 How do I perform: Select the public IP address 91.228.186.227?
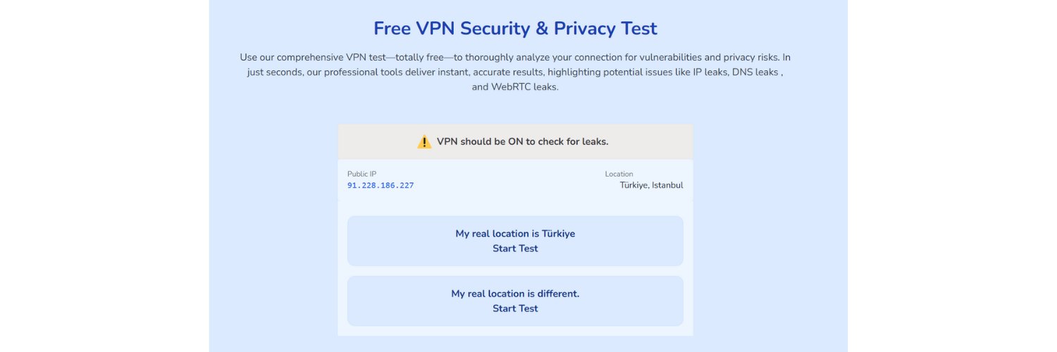[381, 185]
